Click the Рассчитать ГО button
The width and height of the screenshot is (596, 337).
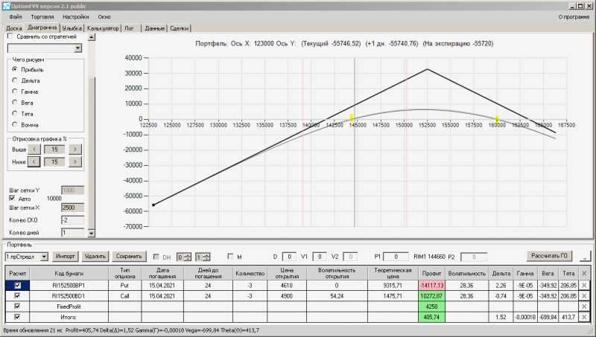tap(549, 256)
